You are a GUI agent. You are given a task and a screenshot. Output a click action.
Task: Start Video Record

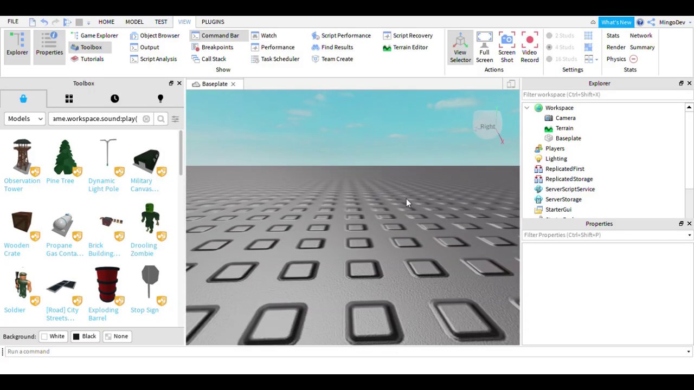click(x=530, y=47)
